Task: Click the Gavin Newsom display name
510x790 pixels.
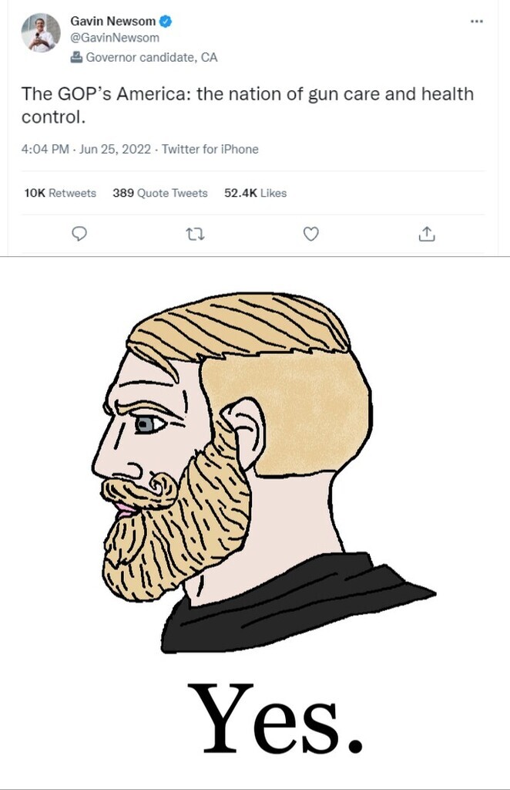Action: pos(112,22)
